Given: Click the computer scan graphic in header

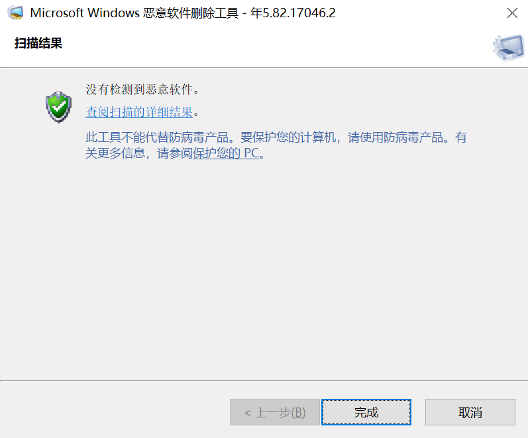Looking at the screenshot, I should click(x=509, y=48).
